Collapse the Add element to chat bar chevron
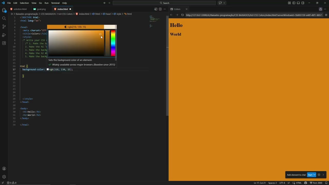This screenshot has width=329, height=185. pyautogui.click(x=323, y=175)
